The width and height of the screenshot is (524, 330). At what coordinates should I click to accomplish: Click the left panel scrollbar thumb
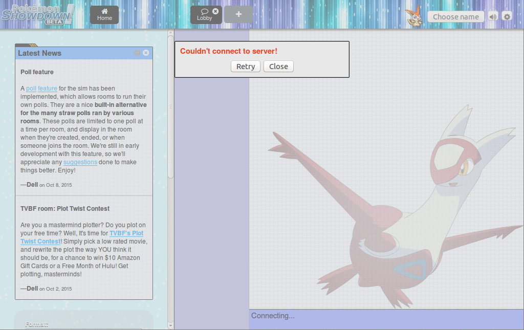coord(170,107)
